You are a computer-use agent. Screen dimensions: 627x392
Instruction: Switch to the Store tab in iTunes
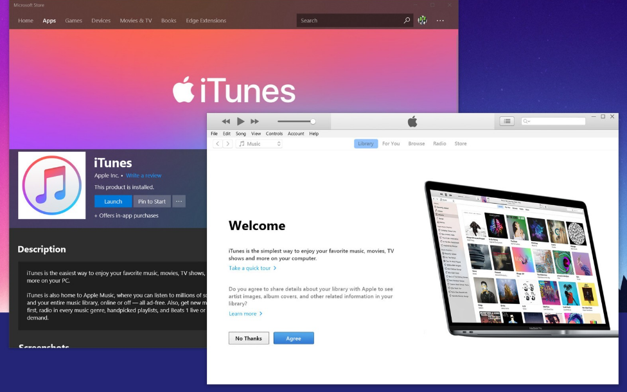click(460, 143)
